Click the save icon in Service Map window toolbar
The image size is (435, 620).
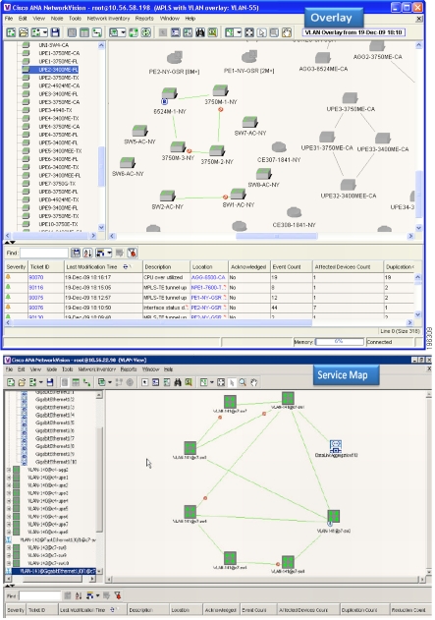coord(50,382)
